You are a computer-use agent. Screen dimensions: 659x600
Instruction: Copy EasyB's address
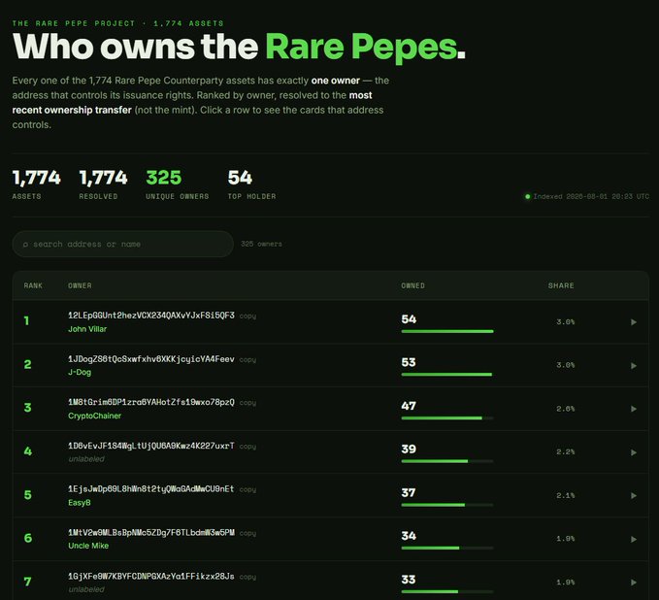pos(247,490)
